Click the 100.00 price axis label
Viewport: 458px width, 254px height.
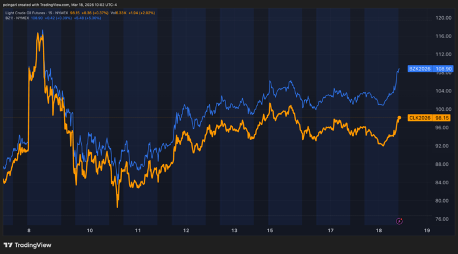444,109
